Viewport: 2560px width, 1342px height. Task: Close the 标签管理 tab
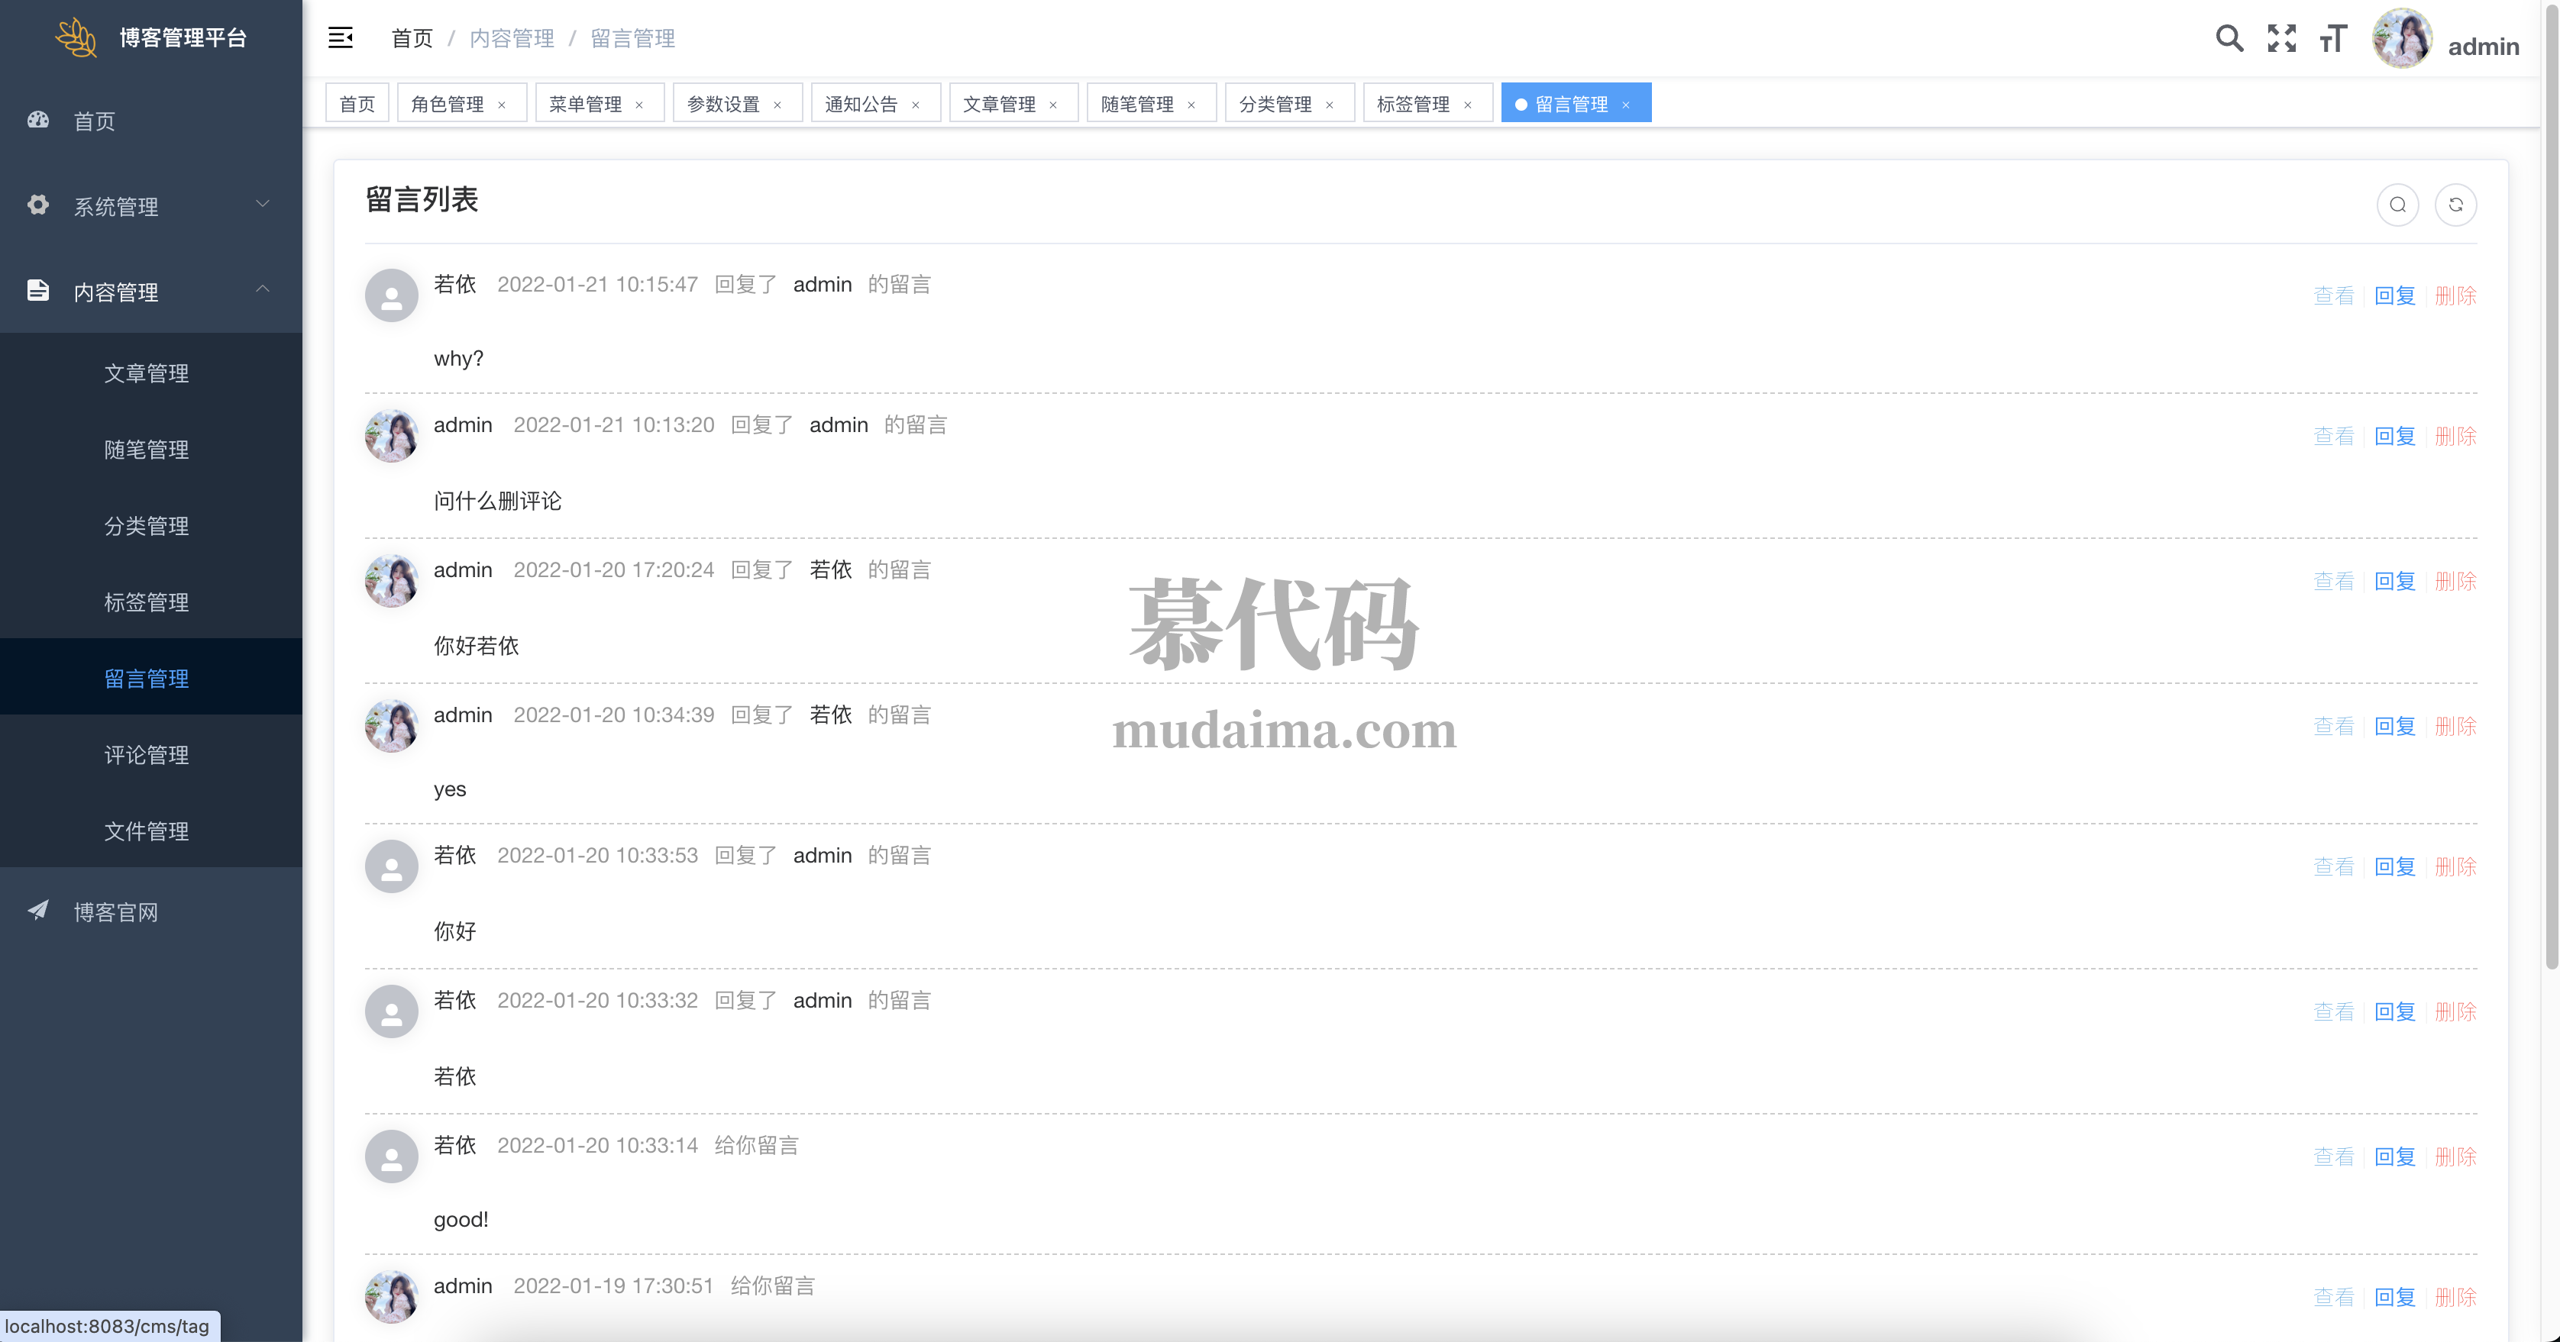tap(1468, 105)
